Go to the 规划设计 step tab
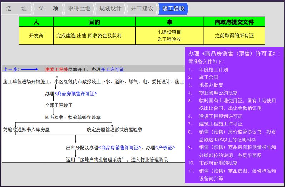Image resolution: width=285 pixels, height=187 pixels. (110, 8)
